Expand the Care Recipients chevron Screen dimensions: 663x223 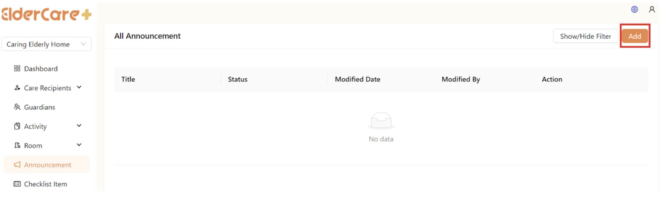click(79, 87)
